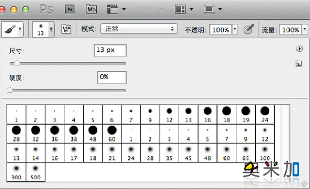The width and height of the screenshot is (310, 189).
Task: Toggle tablet pressure for opacity icon
Action: 248,29
